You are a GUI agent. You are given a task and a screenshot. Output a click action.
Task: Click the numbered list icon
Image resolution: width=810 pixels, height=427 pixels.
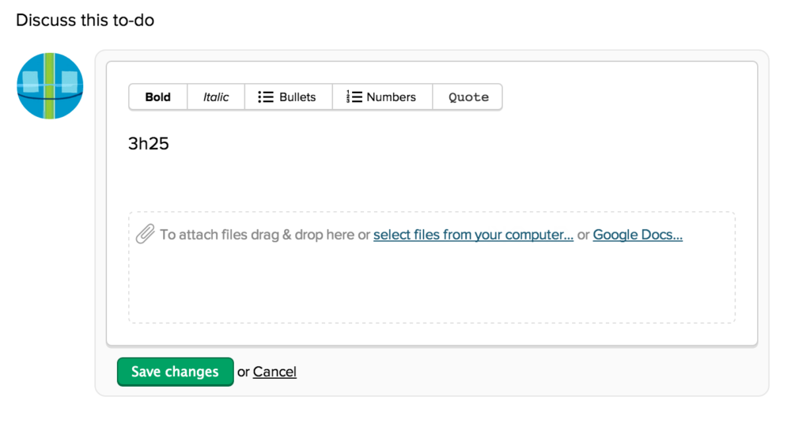354,96
